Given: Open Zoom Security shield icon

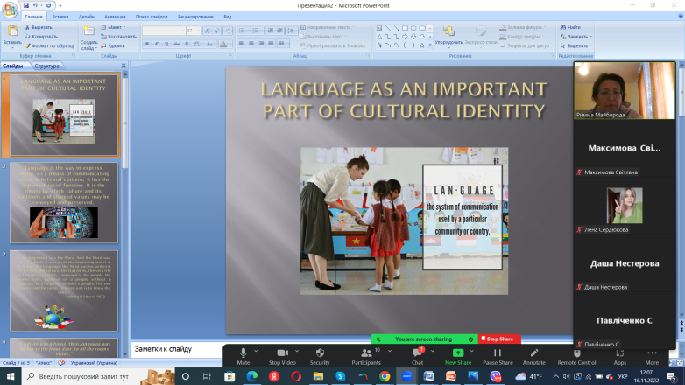Looking at the screenshot, I should (320, 353).
